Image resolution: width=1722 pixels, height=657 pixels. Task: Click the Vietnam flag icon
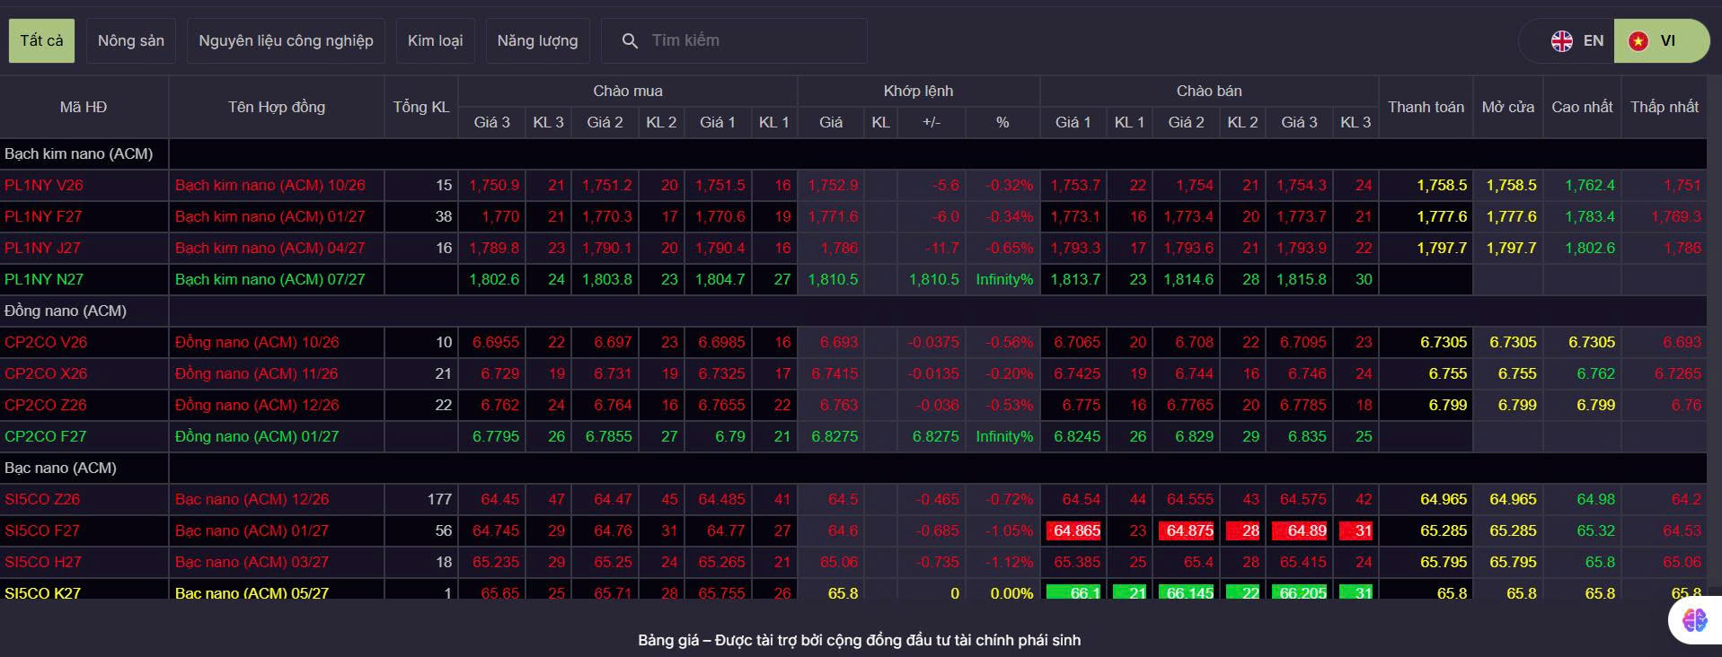click(1638, 40)
